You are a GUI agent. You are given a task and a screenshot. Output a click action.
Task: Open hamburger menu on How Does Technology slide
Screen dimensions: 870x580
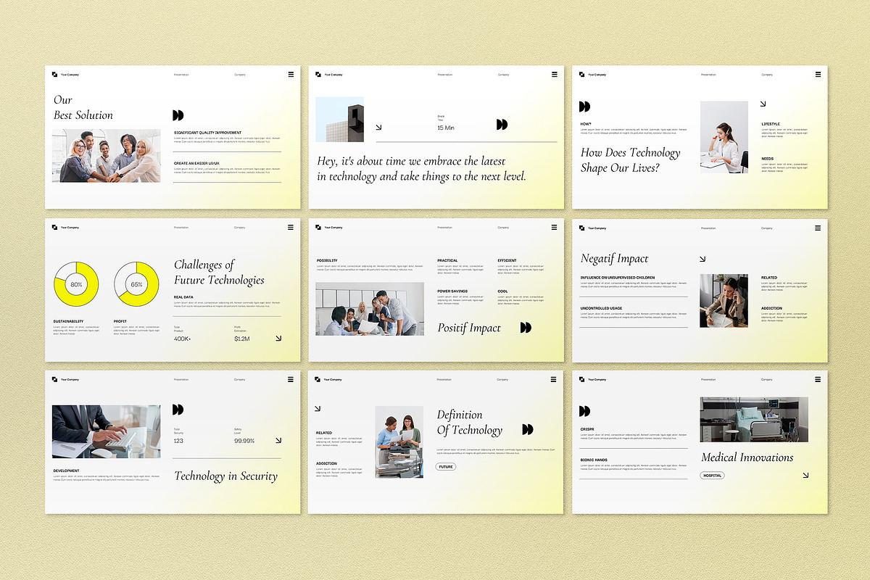[818, 74]
